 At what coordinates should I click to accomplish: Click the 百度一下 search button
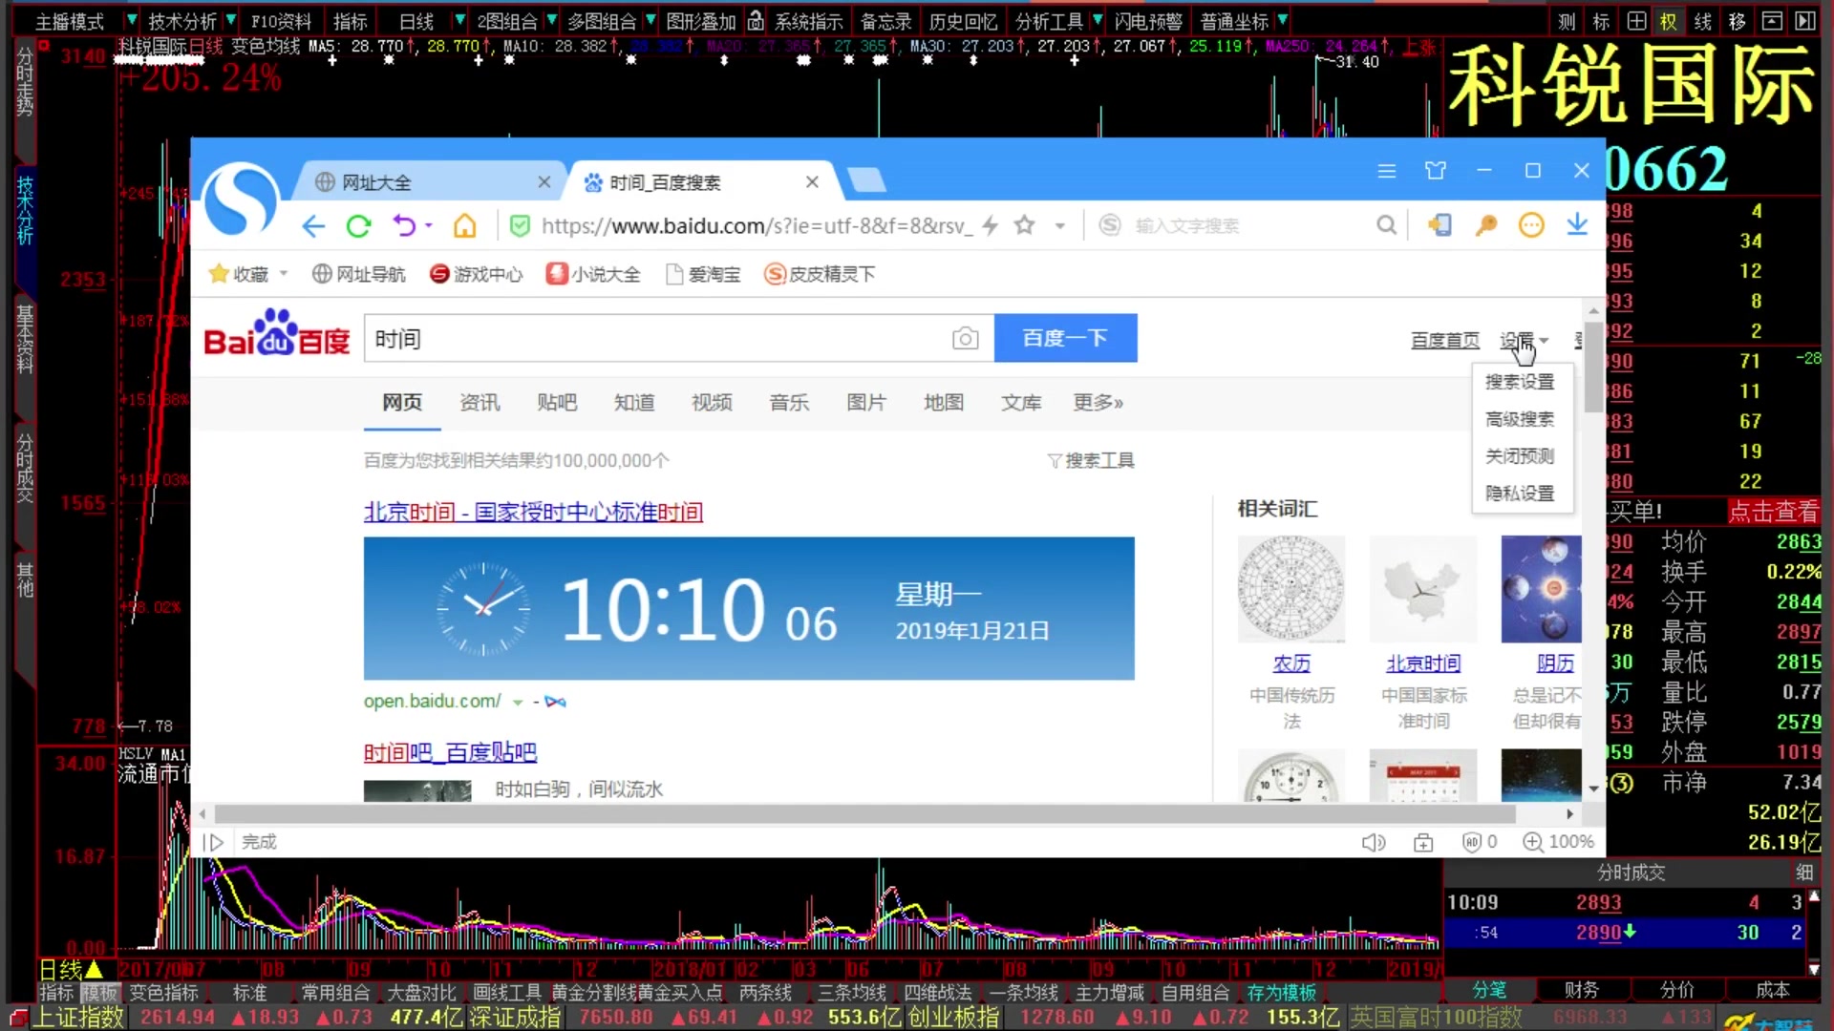pyautogui.click(x=1065, y=338)
